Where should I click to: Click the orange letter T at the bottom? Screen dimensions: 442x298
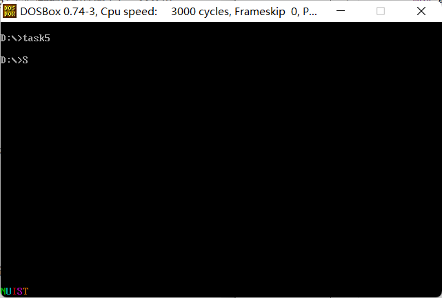tap(26, 291)
